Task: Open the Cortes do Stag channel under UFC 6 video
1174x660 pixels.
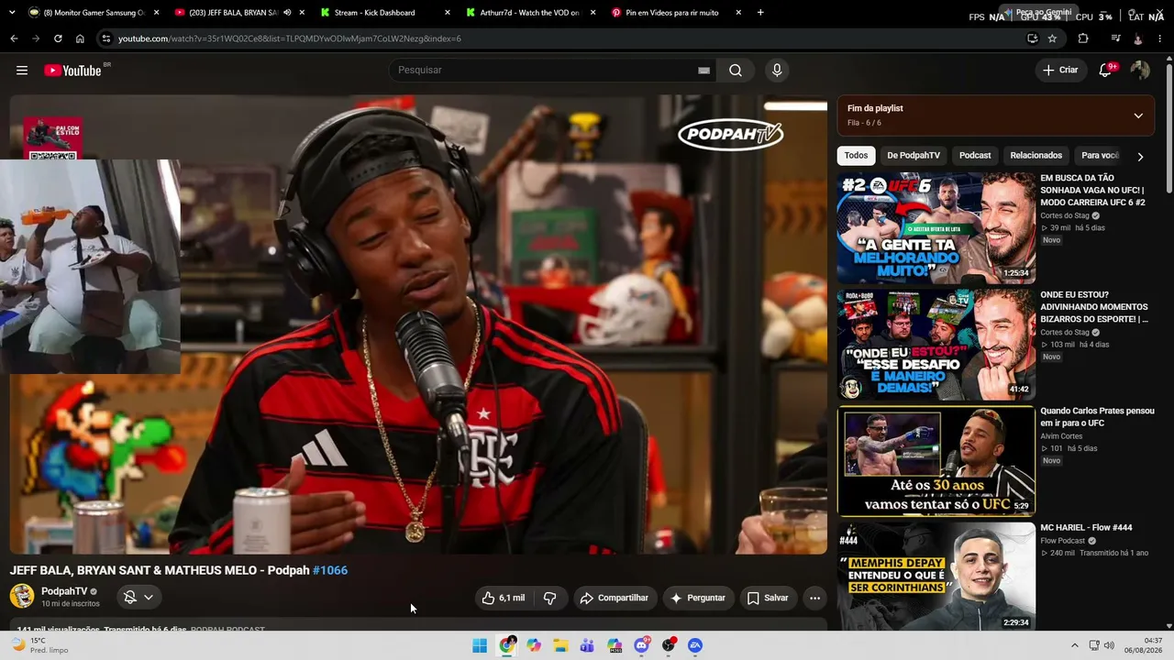Action: tap(1065, 215)
